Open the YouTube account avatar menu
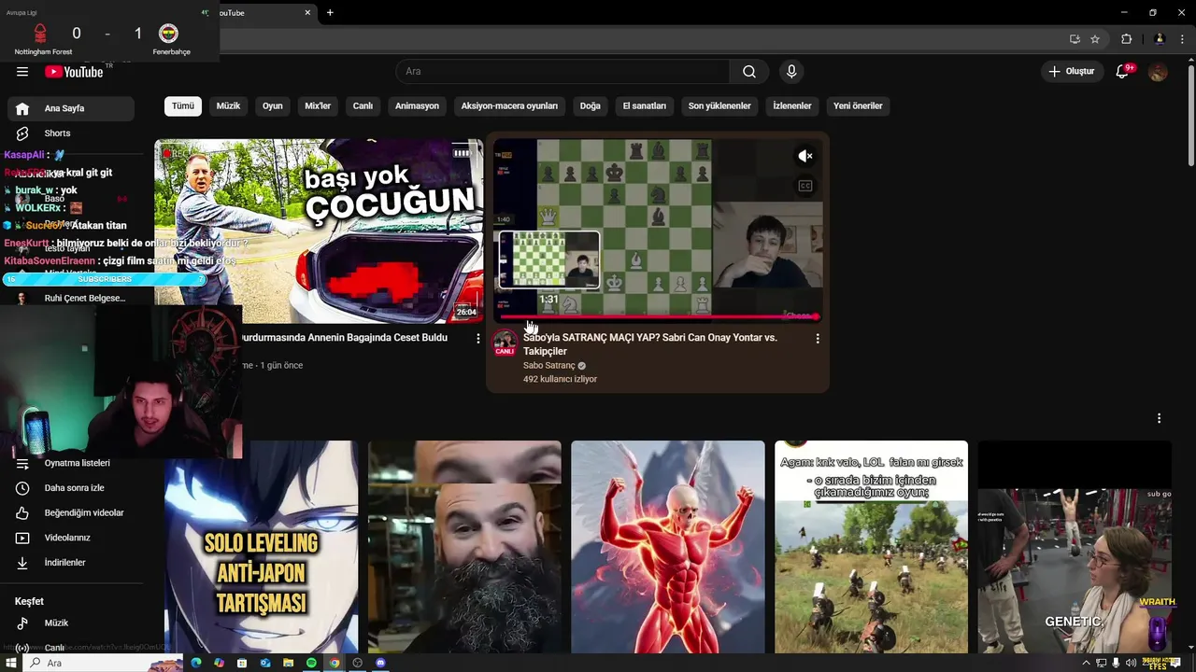This screenshot has width=1196, height=672. [1158, 72]
